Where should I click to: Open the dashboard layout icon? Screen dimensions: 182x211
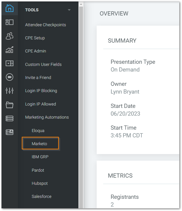click(10, 22)
